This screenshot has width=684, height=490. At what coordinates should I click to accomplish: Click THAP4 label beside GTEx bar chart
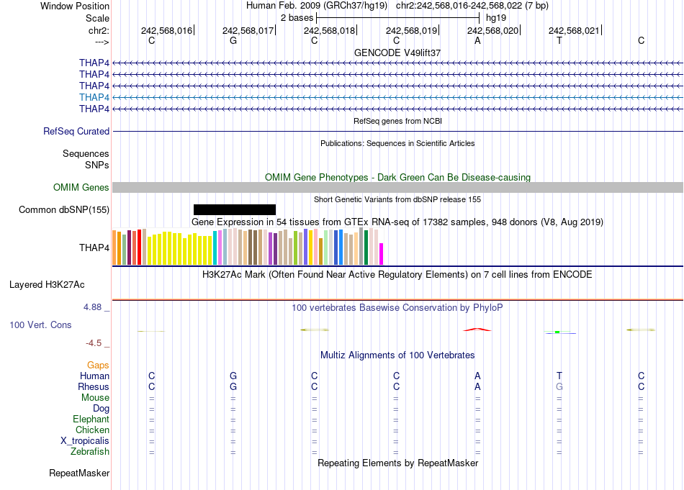click(x=94, y=248)
